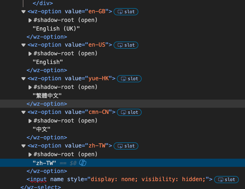The height and width of the screenshot is (189, 245).
Task: Collapse the en-GB wz-option node
Action: pyautogui.click(x=23, y=11)
